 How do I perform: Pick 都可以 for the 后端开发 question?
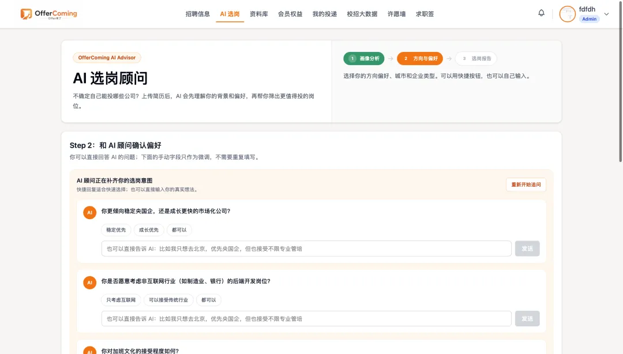(x=209, y=300)
